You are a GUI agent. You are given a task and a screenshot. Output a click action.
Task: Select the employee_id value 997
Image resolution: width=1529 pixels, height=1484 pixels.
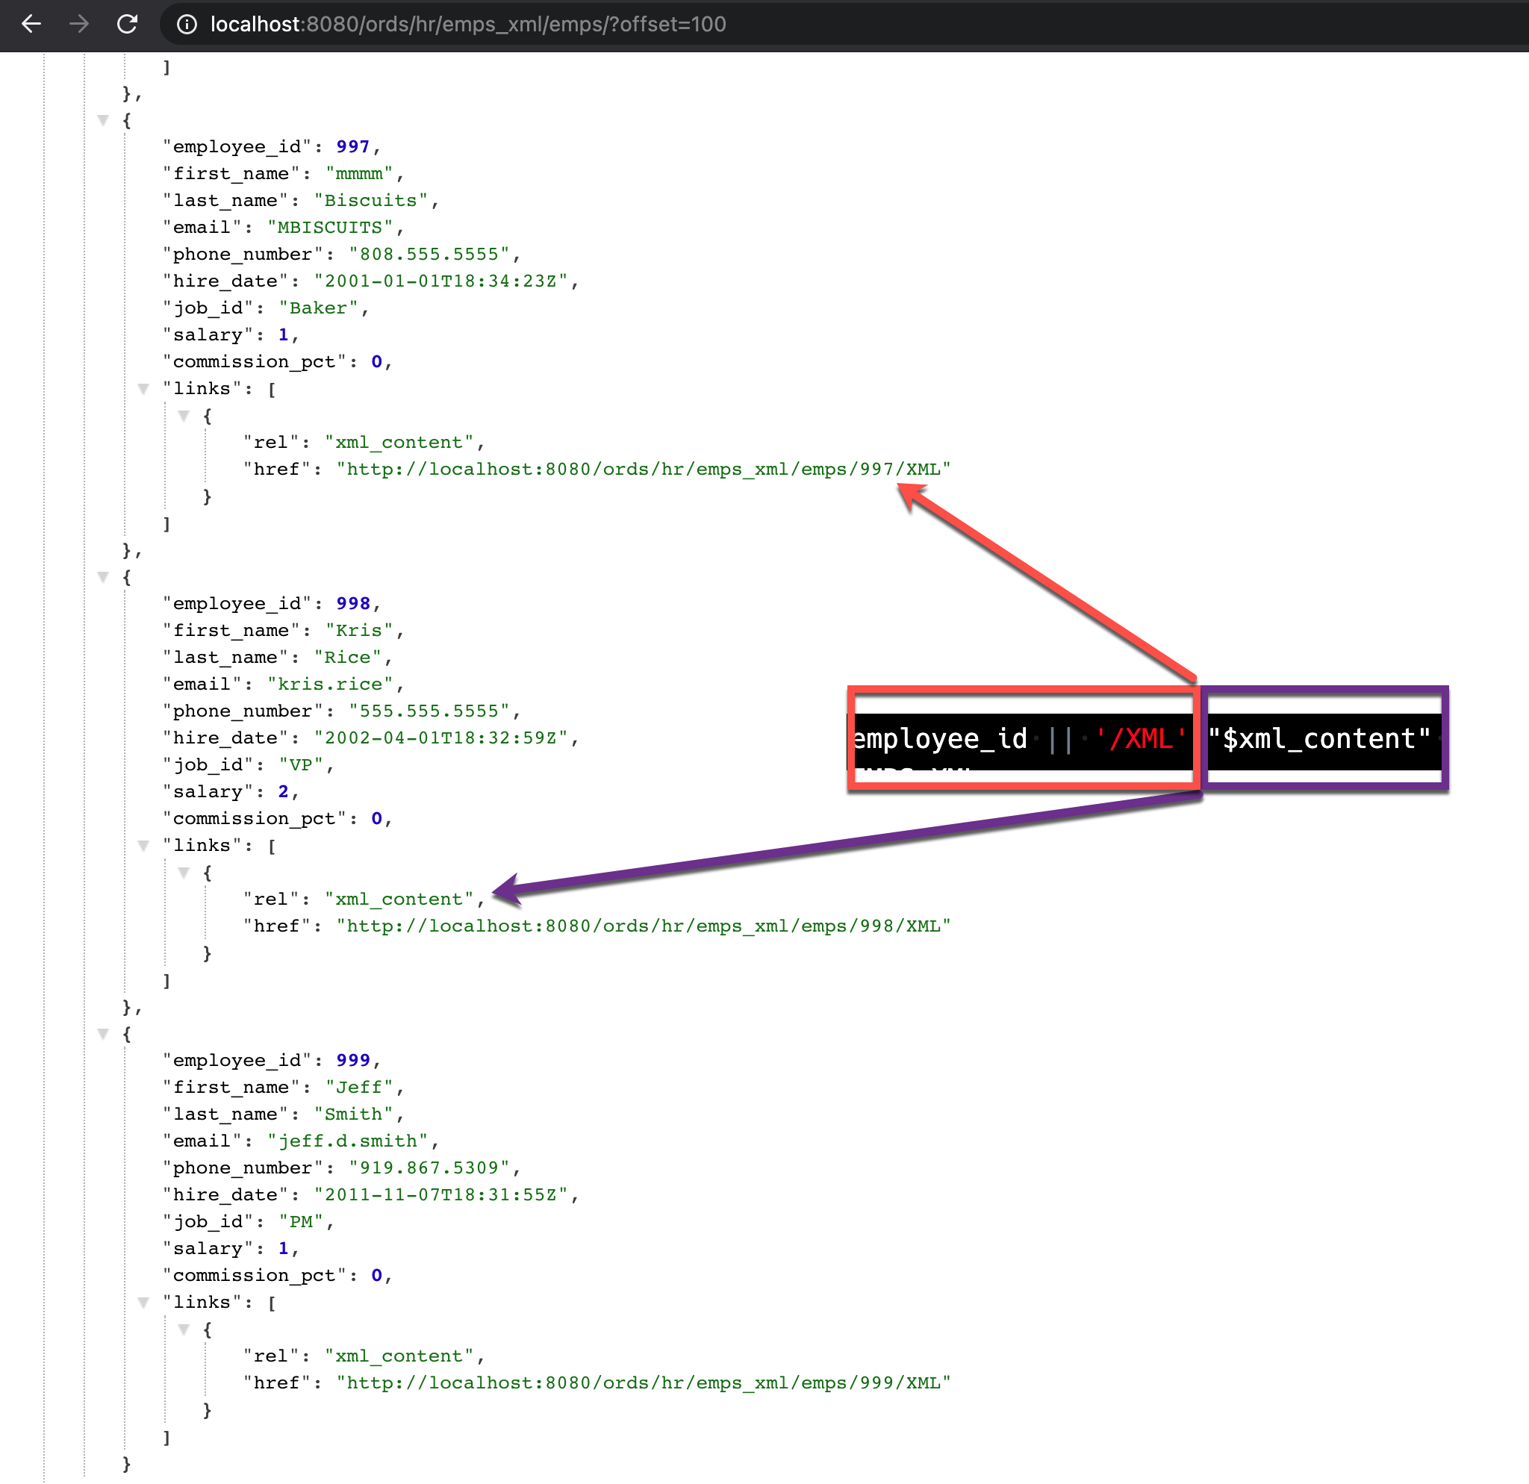coord(352,146)
